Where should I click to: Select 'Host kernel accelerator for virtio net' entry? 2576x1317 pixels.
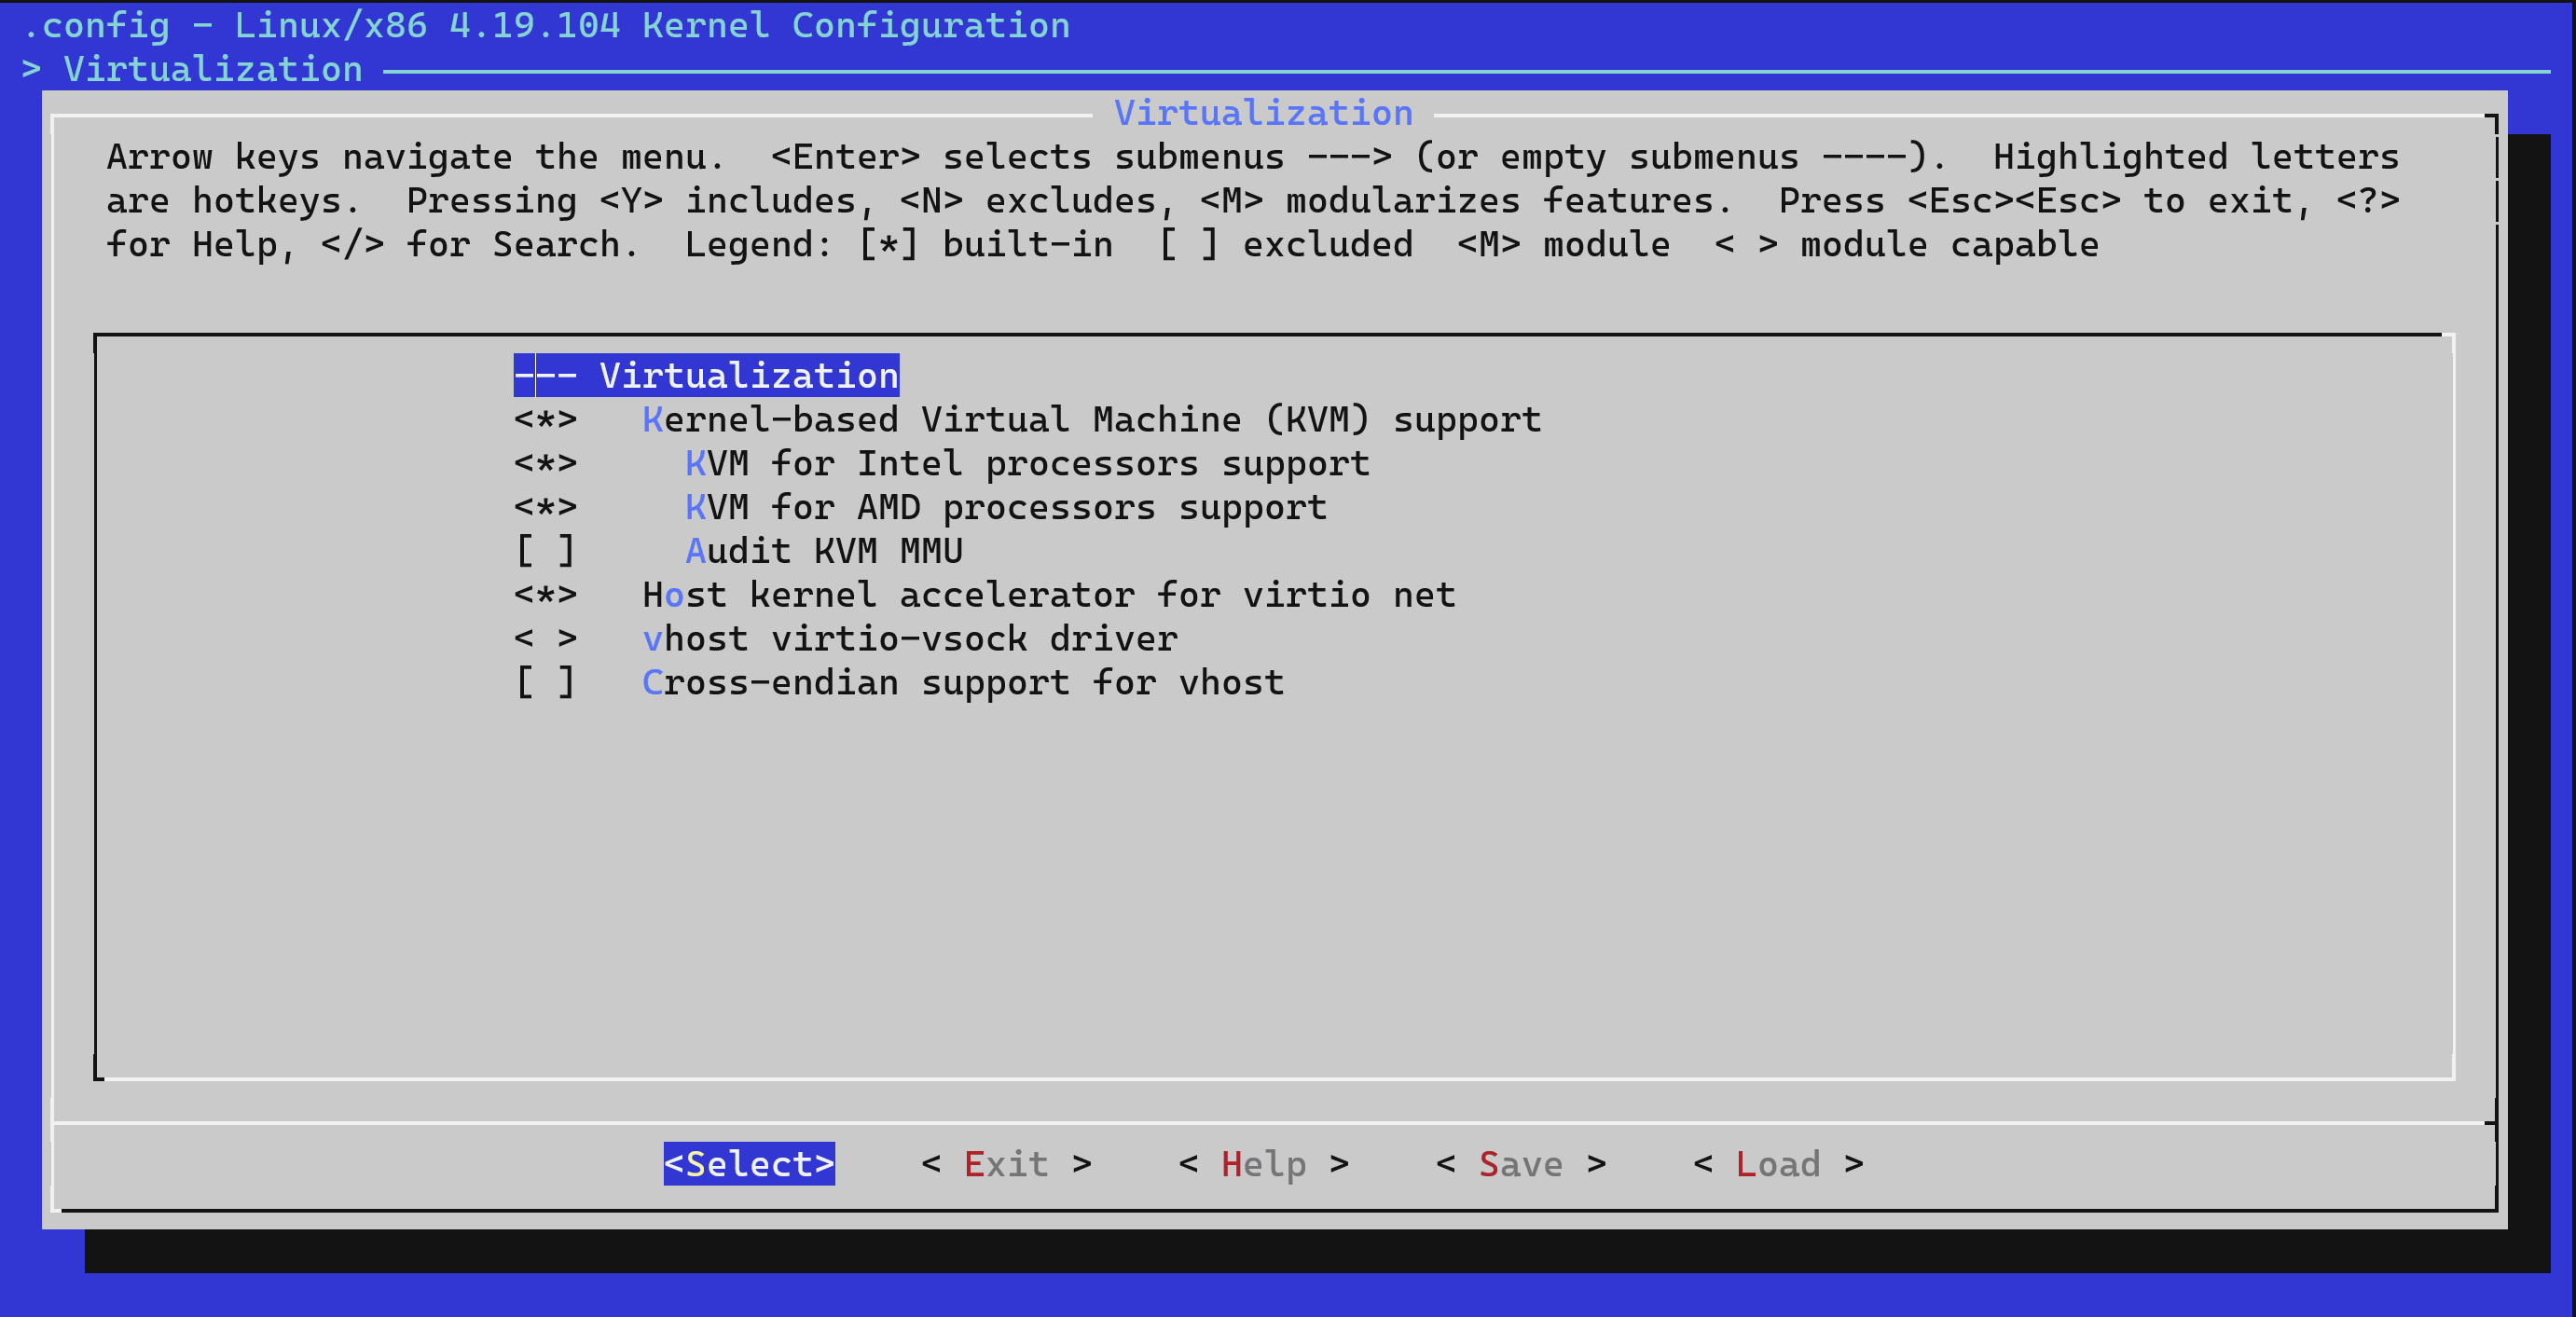click(1049, 595)
